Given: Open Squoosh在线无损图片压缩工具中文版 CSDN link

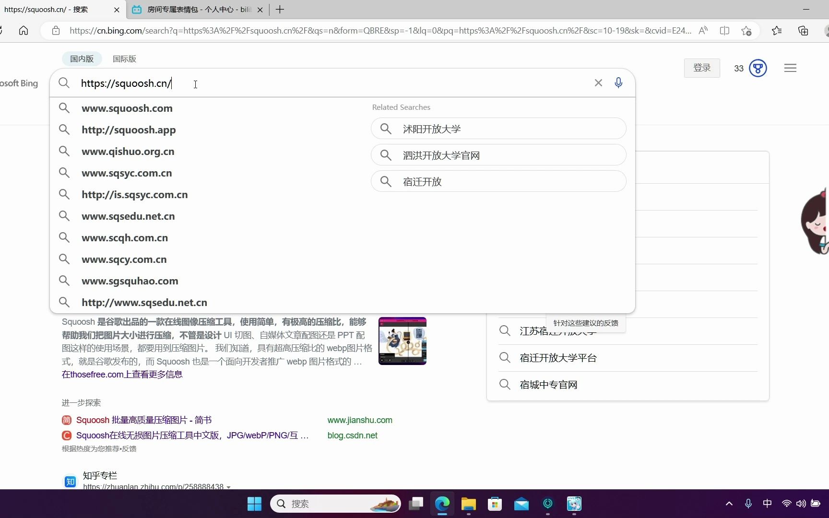Looking at the screenshot, I should pos(192,436).
